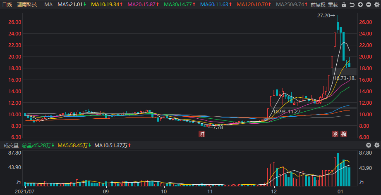Screen dimensions: 381x195
Task: Toggle the MA20 line label
Action: click(143, 5)
